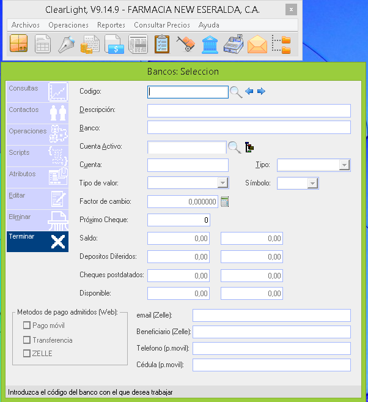368x402 pixels.
Task: Go to previous record with left arrow
Action: (249, 92)
